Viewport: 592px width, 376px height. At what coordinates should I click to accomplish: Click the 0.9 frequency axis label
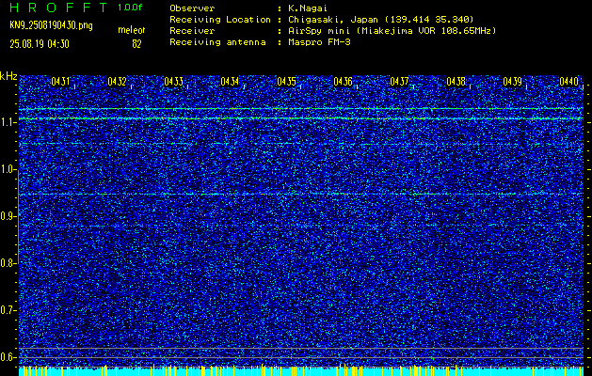[x=7, y=216]
